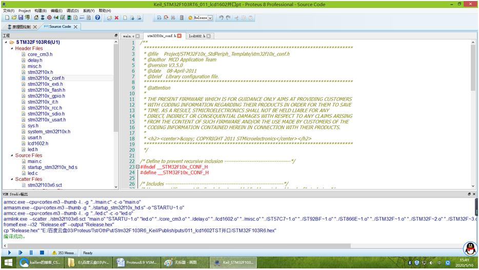Open the E:\百度云盘03 folder taskbar item

tap(89, 262)
